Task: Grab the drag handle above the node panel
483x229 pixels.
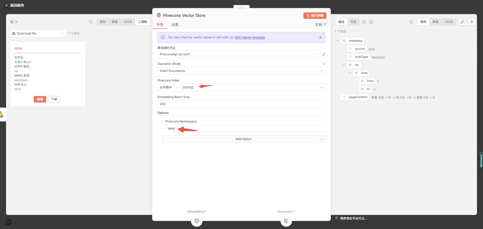Action: click(x=242, y=8)
